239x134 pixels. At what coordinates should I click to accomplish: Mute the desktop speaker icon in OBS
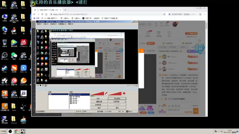124,93
